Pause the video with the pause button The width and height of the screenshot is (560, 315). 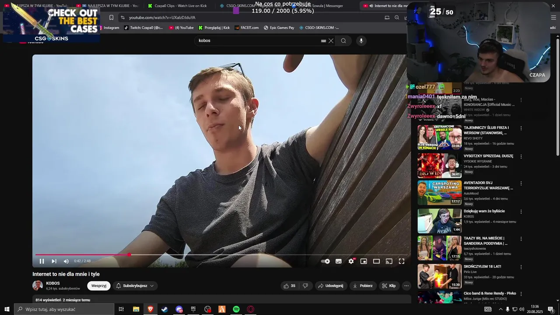(x=42, y=261)
